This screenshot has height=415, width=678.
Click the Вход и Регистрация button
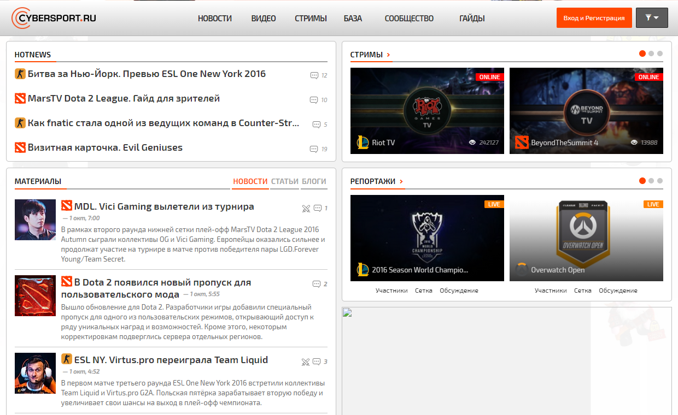tap(594, 18)
